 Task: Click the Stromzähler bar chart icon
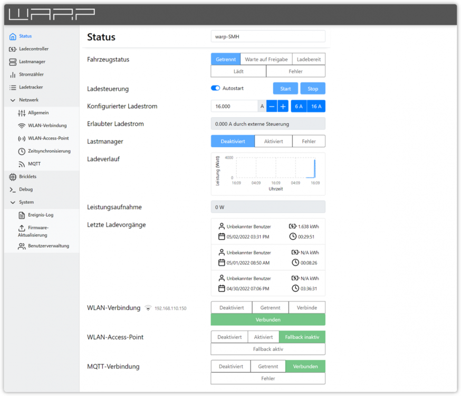(13, 74)
